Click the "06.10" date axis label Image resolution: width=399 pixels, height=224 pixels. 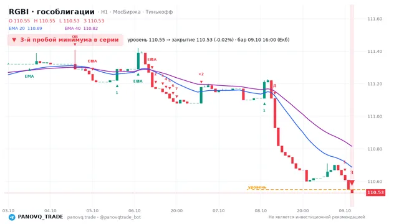[135, 210]
